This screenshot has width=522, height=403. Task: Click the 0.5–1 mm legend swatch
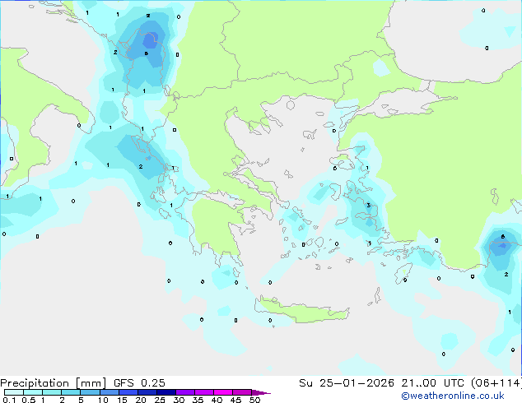pos(33,392)
